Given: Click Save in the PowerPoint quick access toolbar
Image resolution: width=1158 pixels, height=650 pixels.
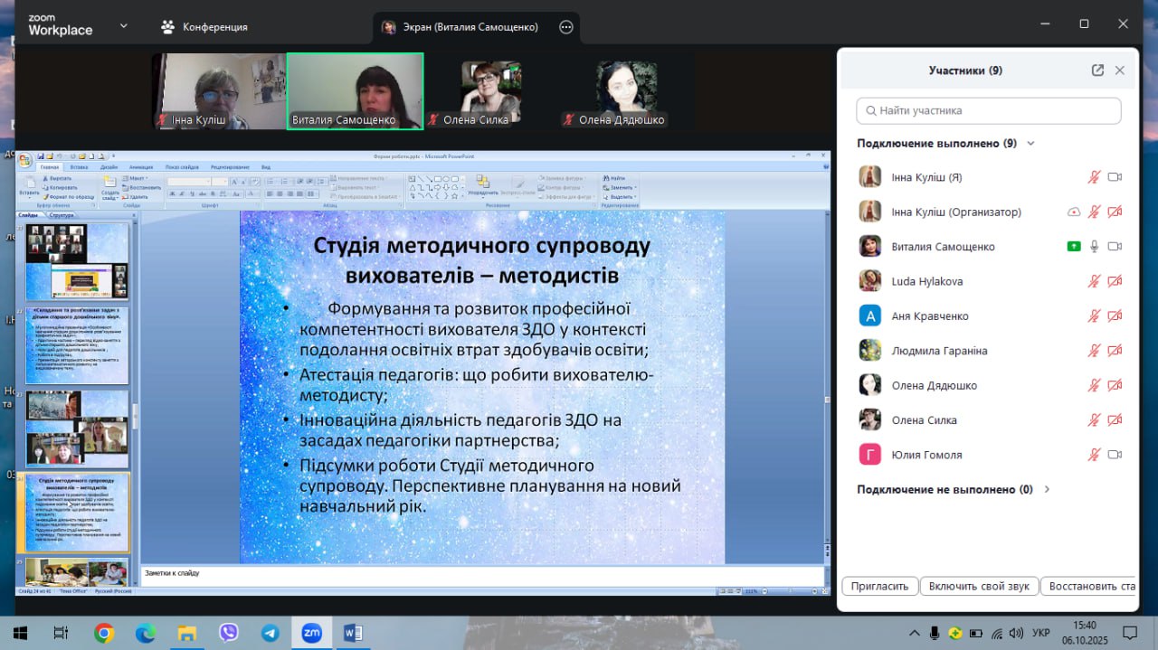Looking at the screenshot, I should (x=41, y=155).
